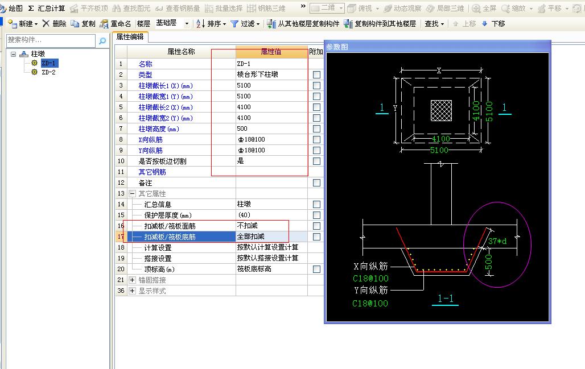This screenshot has width=585, height=369.
Task: Click 按默认搭接设置计算 value
Action: click(271, 258)
